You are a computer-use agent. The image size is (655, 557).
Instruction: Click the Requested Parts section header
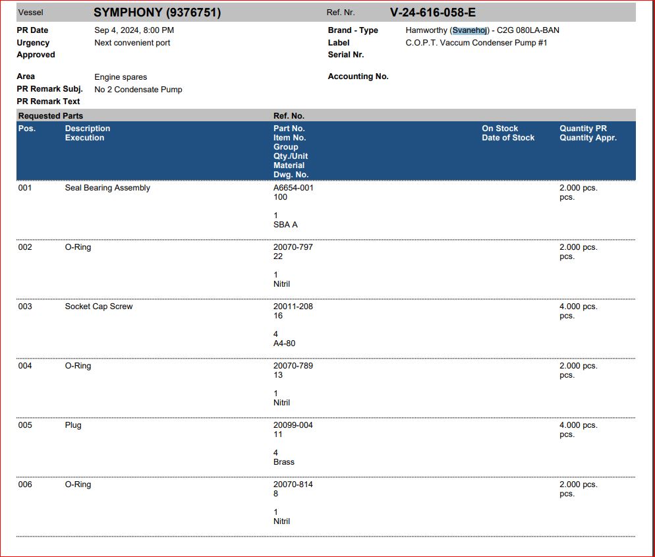point(50,116)
